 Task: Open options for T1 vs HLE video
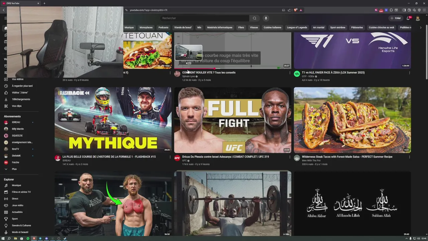click(x=409, y=73)
